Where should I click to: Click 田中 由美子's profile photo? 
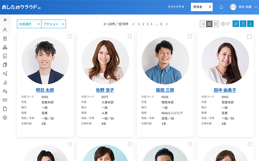(x=225, y=61)
